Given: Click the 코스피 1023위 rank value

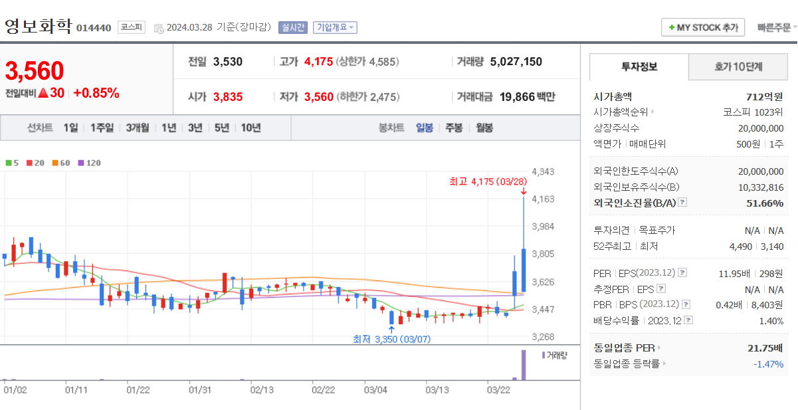Looking at the screenshot, I should pos(753,112).
